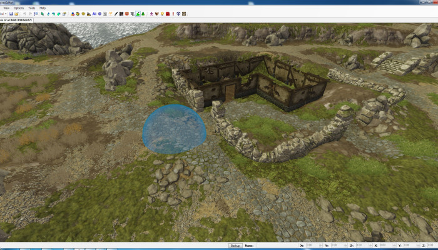This screenshot has width=438, height=250.
Task: Click the Name input field
Action: tap(277, 246)
